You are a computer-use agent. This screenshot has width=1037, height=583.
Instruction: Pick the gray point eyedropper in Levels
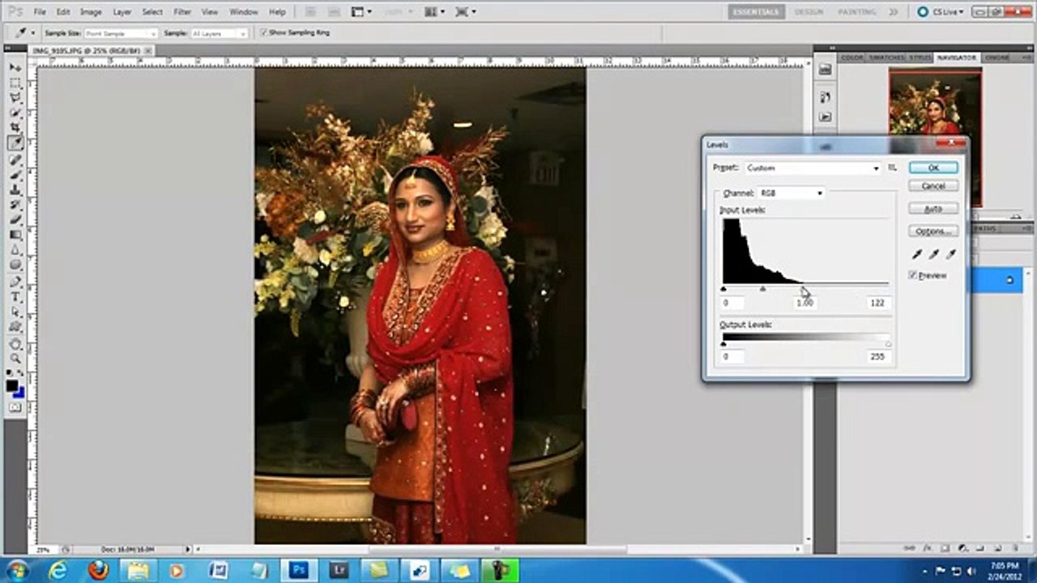934,254
